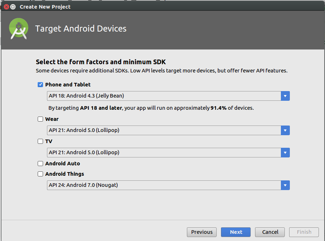Select the Wear 'API 21: Android 5.0 (Lollipop)' field
The height and width of the screenshot is (241, 325).
pos(168,130)
